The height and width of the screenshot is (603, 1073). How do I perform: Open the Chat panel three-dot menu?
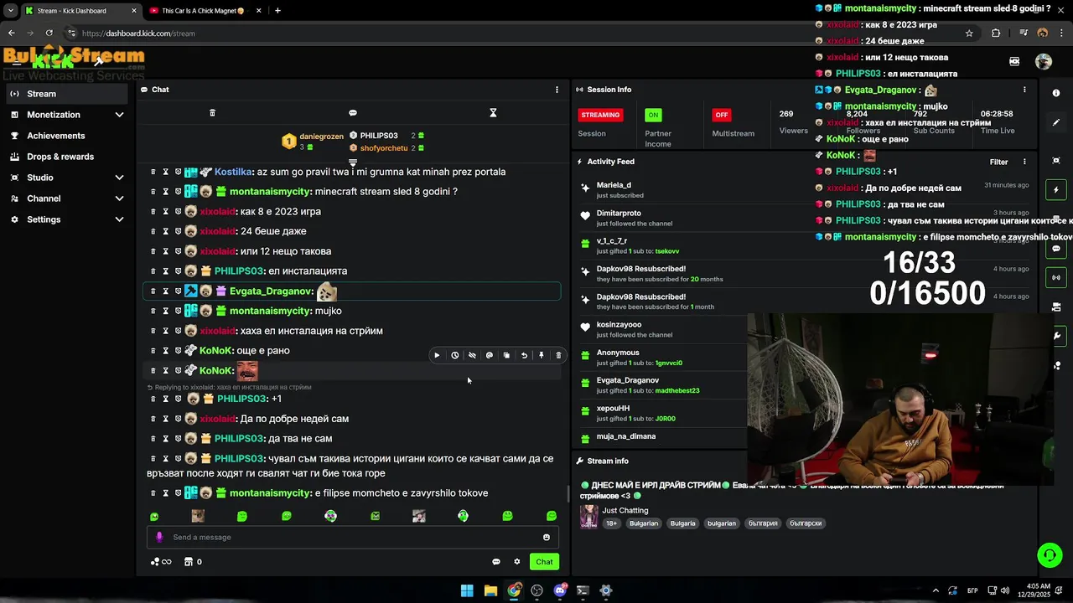point(557,90)
